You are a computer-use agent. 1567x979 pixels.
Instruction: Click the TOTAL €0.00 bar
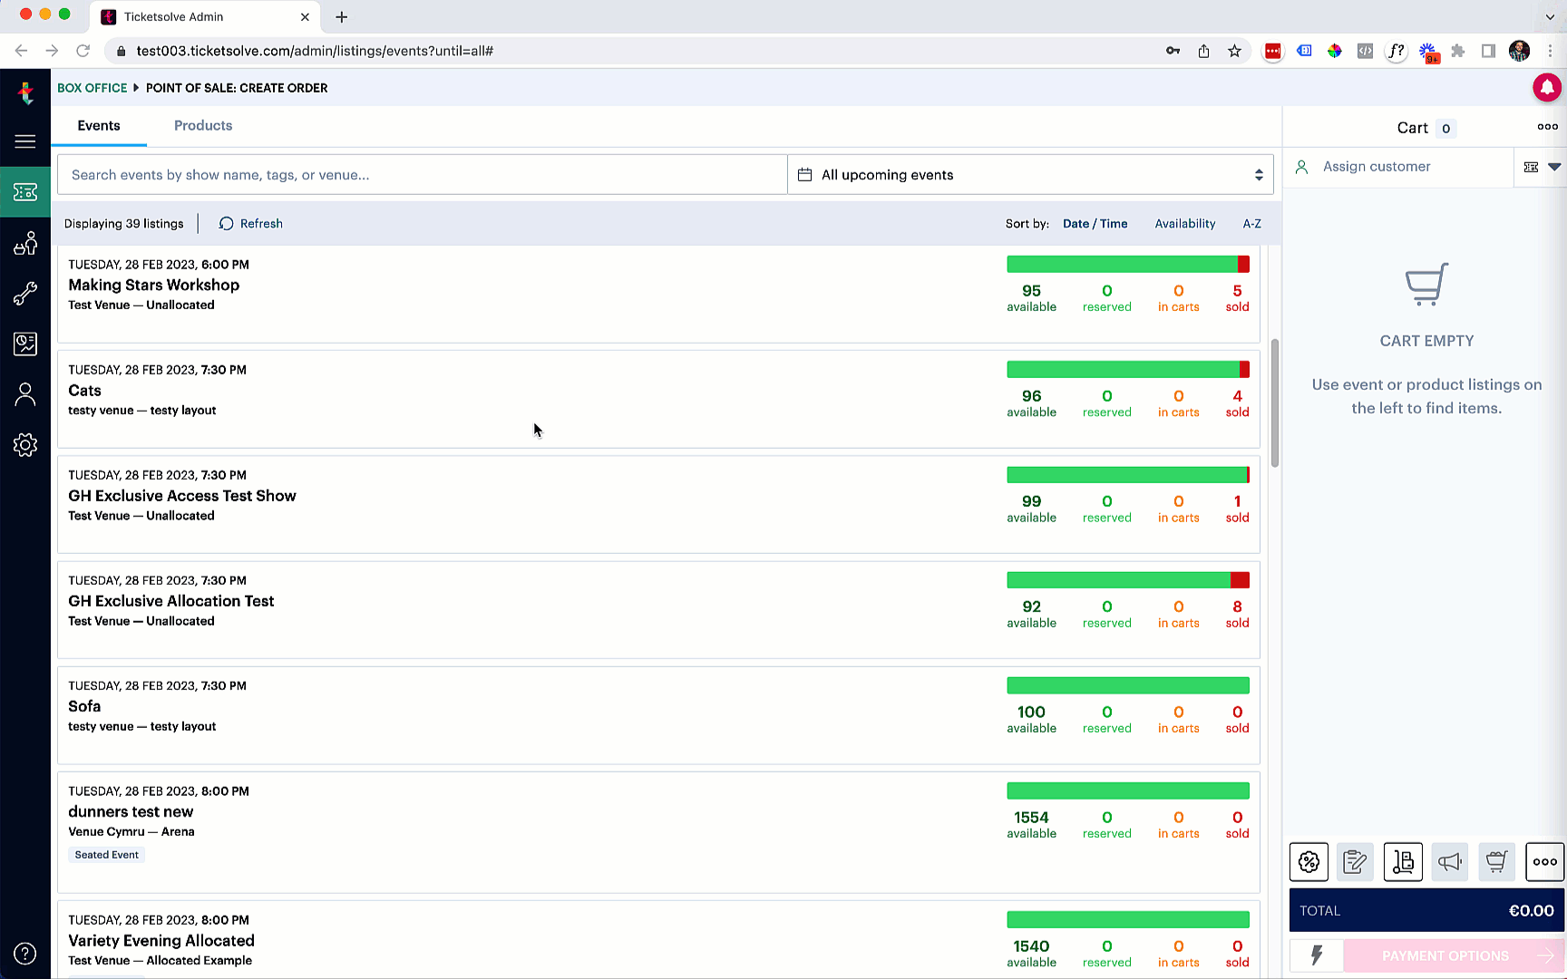click(1426, 910)
